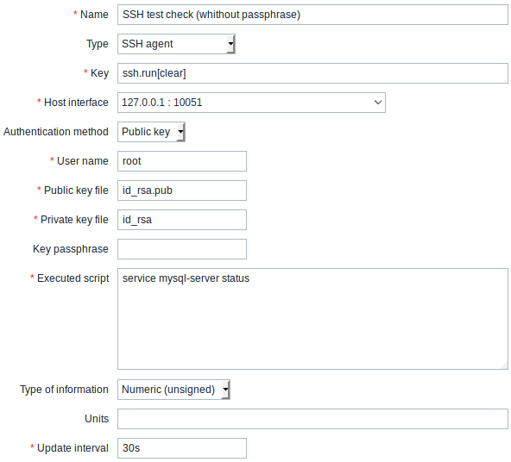Expand the Host interface combo box
Screen dimensions: 511x462
[251, 103]
